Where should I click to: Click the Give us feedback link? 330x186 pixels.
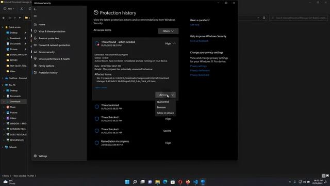pos(199,41)
